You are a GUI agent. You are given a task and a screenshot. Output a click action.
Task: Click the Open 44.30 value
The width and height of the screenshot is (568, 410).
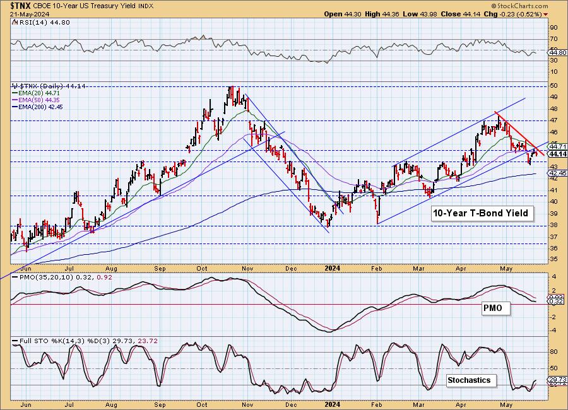click(341, 14)
